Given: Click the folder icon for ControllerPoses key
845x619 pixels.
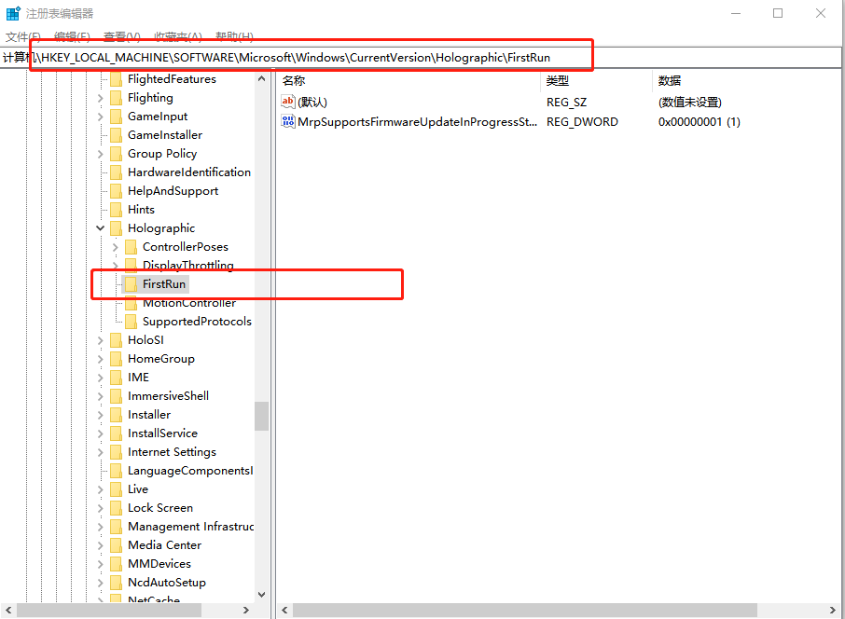Looking at the screenshot, I should (x=131, y=246).
